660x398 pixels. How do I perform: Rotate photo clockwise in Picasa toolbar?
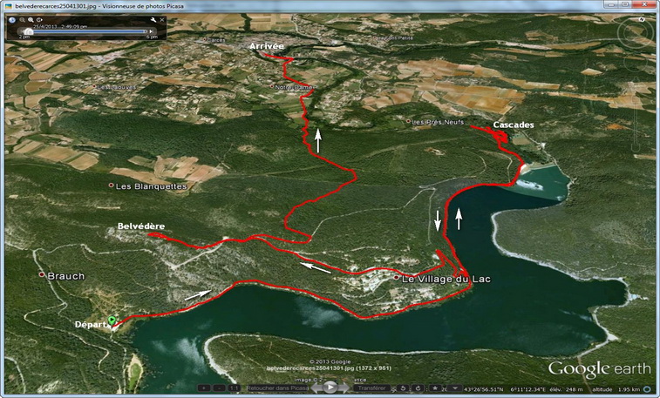419,388
